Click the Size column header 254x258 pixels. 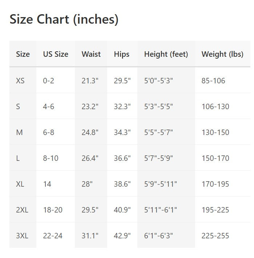pos(23,54)
